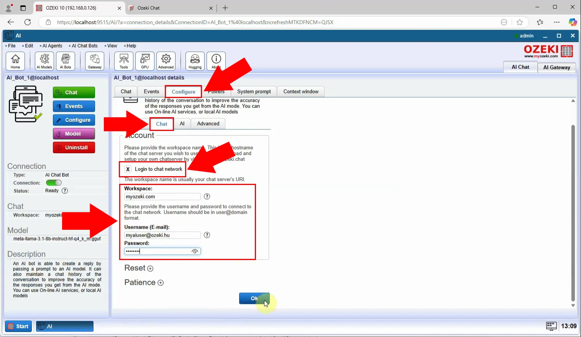
Task: Click the green Chat sidebar button
Action: point(74,92)
